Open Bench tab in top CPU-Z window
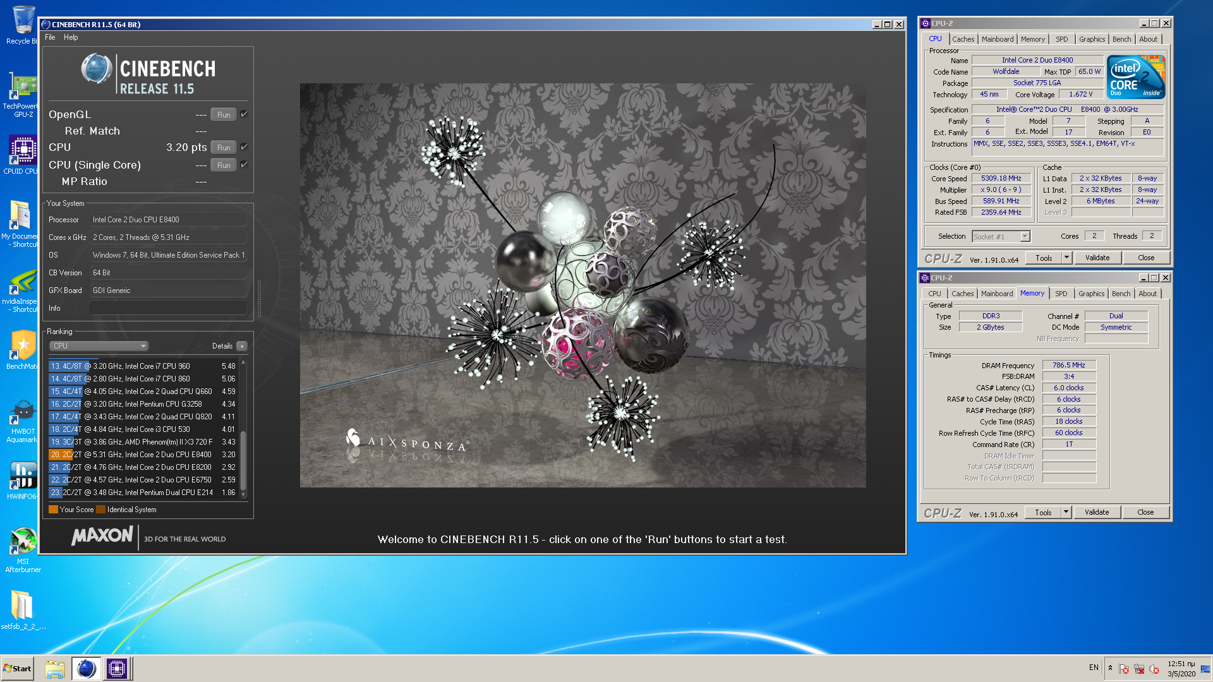Image resolution: width=1213 pixels, height=682 pixels. (x=1121, y=39)
